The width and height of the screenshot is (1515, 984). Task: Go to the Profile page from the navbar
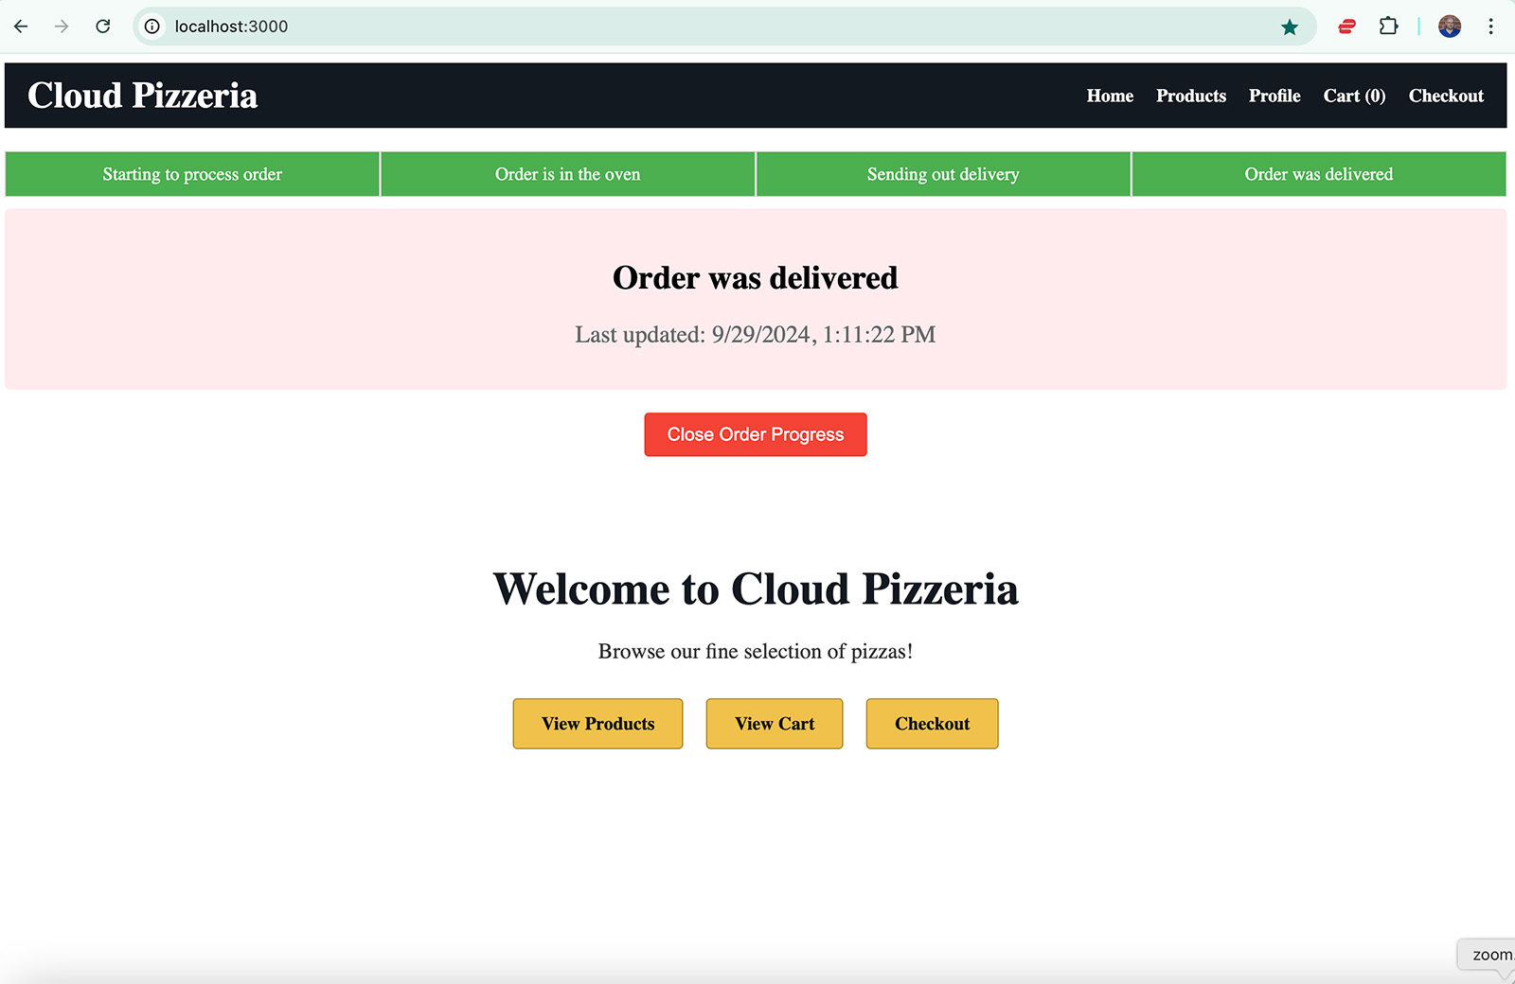pyautogui.click(x=1274, y=96)
